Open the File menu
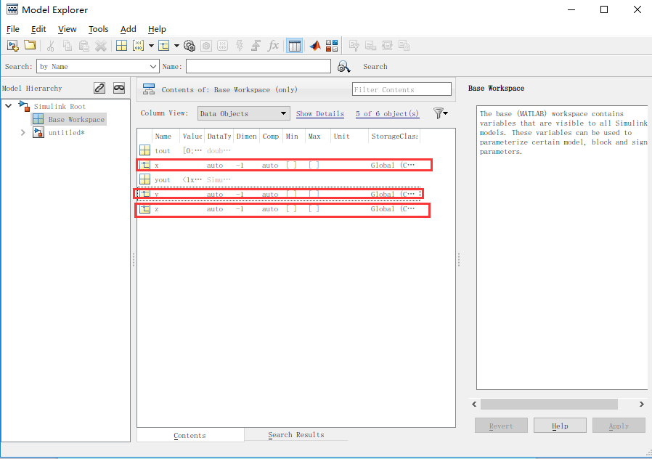Viewport: 652px width, 459px height. (13, 29)
